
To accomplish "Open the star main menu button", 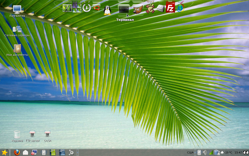I will coord(5,152).
